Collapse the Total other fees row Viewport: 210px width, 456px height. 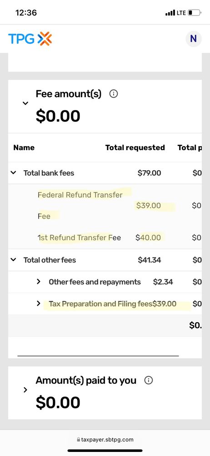point(13,259)
